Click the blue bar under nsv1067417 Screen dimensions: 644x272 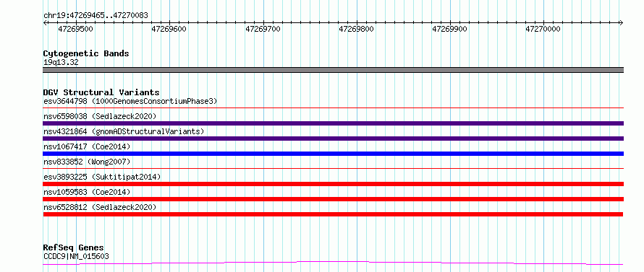[333, 154]
